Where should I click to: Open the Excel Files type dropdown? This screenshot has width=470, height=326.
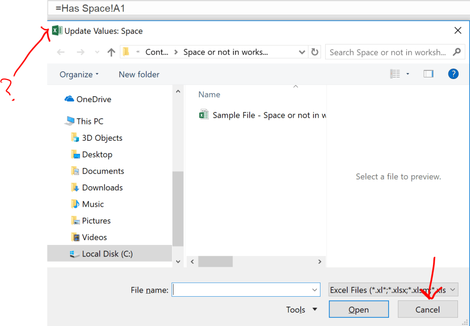(393, 289)
